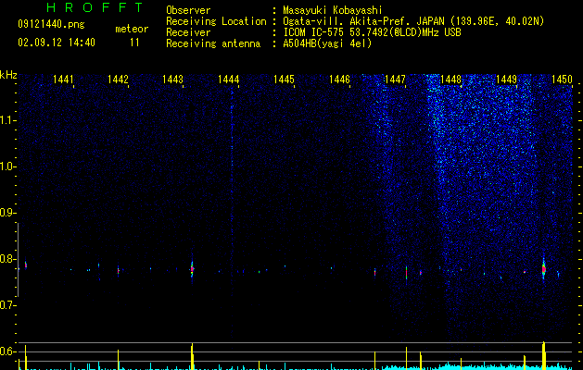
Task: Click the 'meteor' label
Action: tap(132, 29)
